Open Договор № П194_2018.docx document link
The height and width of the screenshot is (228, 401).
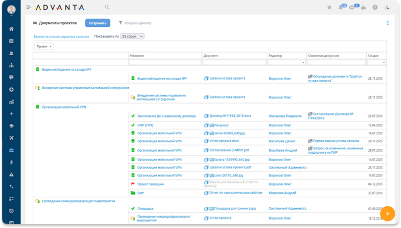230,116
